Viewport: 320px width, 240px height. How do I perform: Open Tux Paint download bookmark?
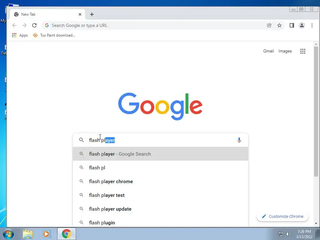pyautogui.click(x=54, y=35)
